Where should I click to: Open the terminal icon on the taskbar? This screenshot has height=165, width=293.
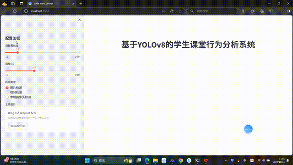197,160
